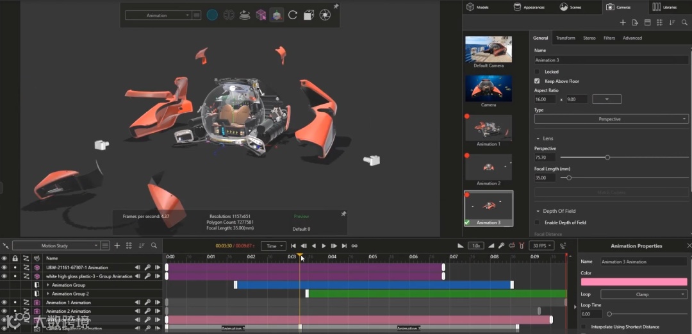The image size is (692, 334).
Task: Play the animation
Action: [x=324, y=246]
